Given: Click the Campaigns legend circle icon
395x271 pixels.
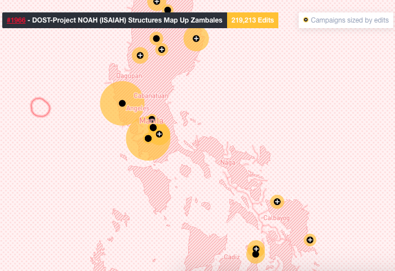Looking at the screenshot, I should [x=305, y=20].
